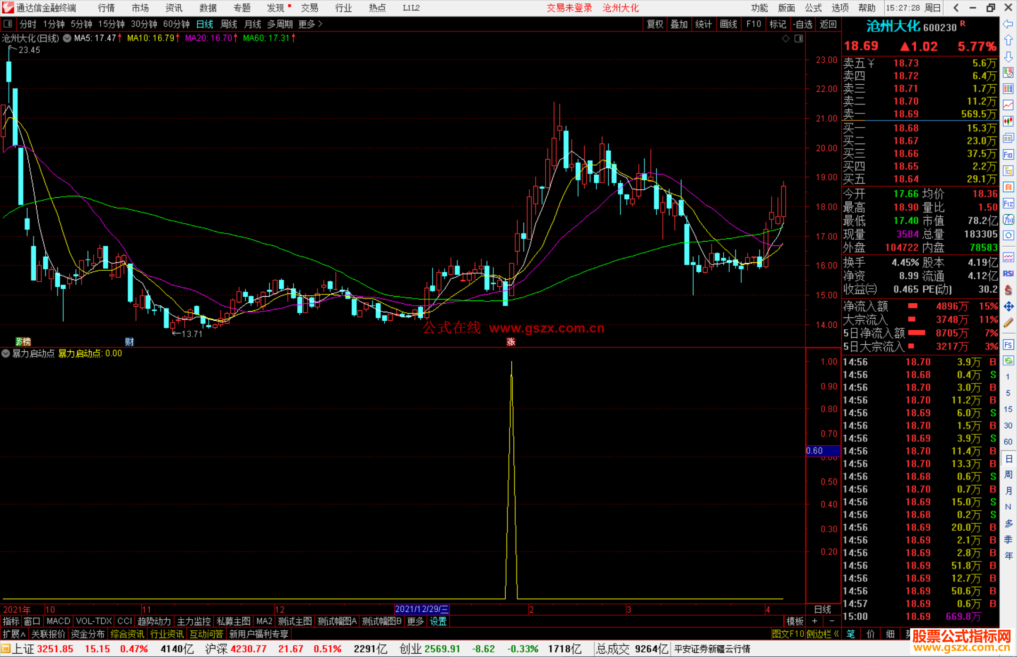Viewport: 1017px width, 657px height.
Task: Open the 数据 menu
Action: click(x=208, y=8)
